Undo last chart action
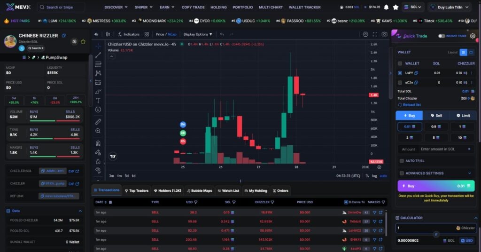Image resolution: width=481 pixels, height=252 pixels. click(222, 34)
